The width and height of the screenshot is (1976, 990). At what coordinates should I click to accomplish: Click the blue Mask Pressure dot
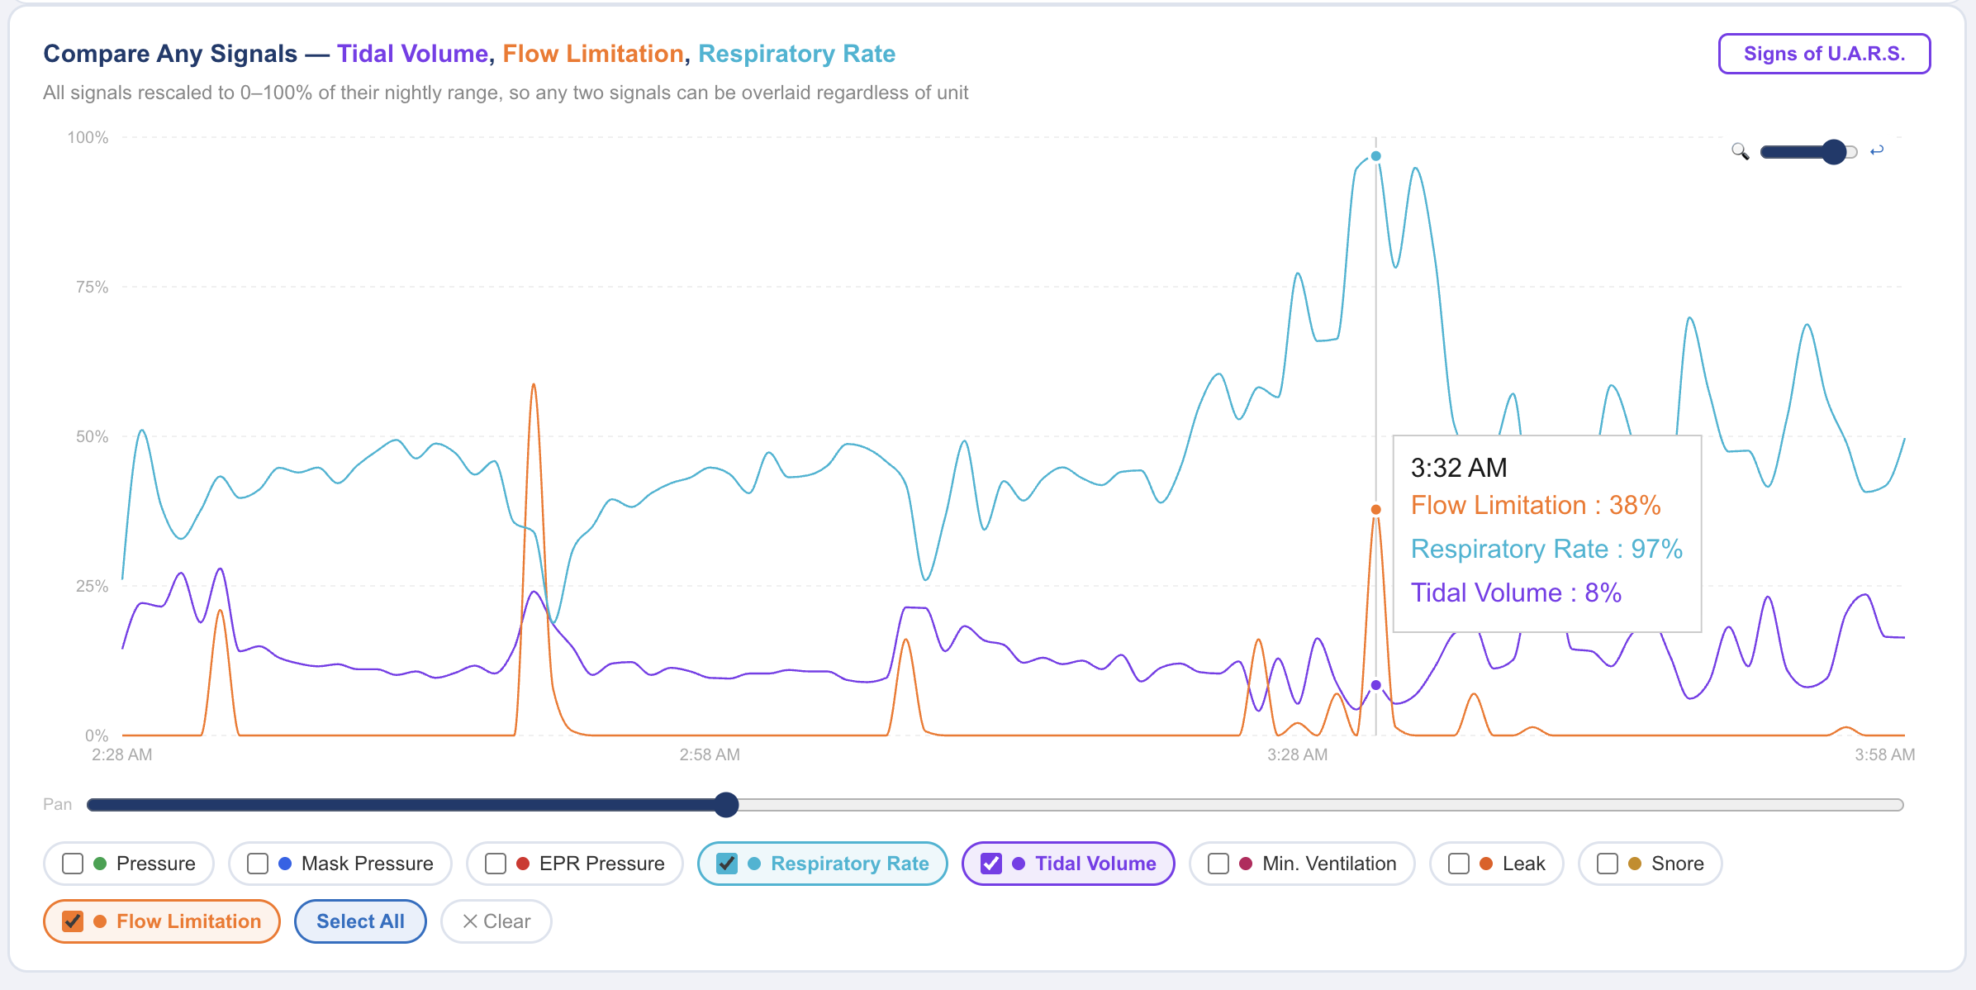285,863
